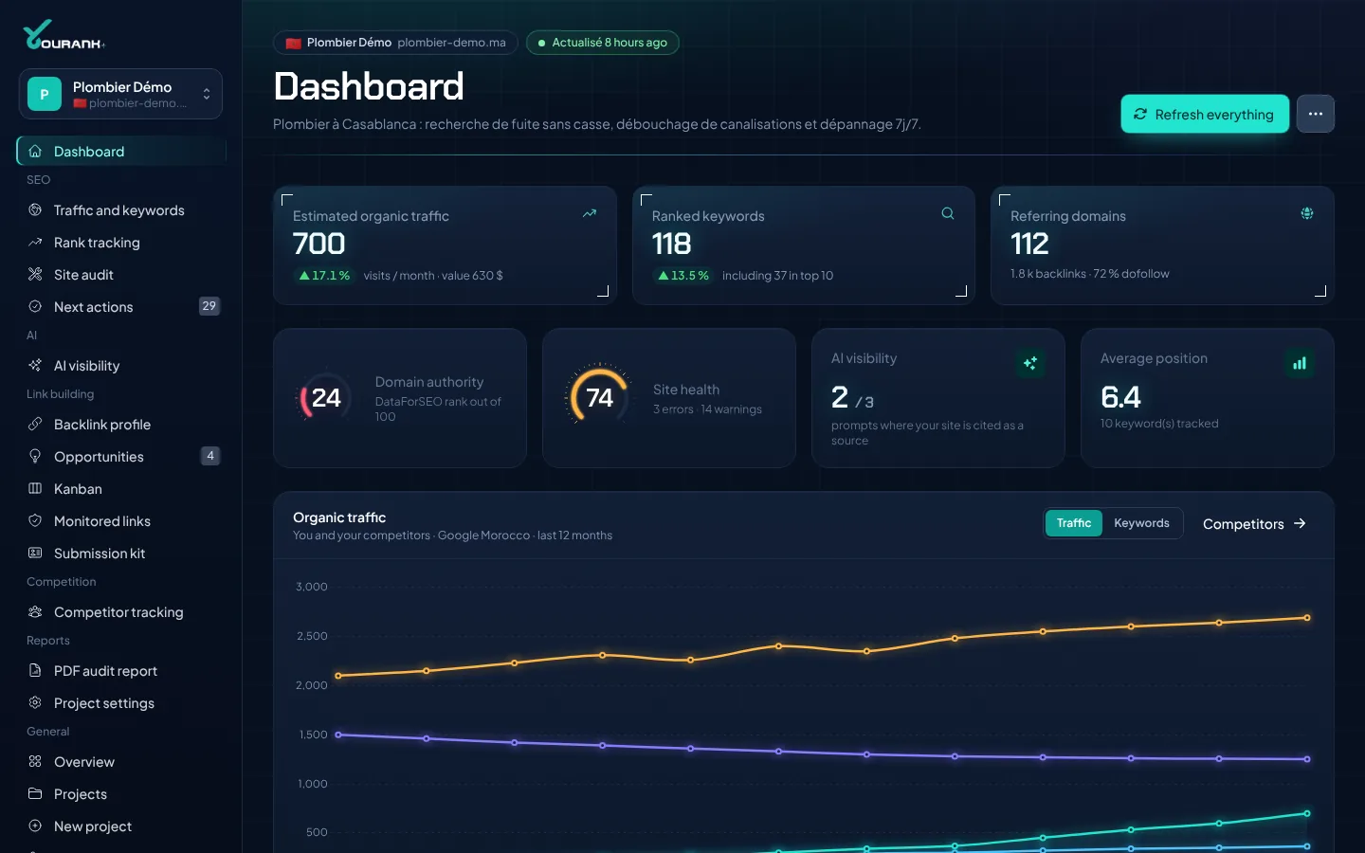Open the Dashboard page in sidebar
This screenshot has width=1365, height=853.
point(121,152)
